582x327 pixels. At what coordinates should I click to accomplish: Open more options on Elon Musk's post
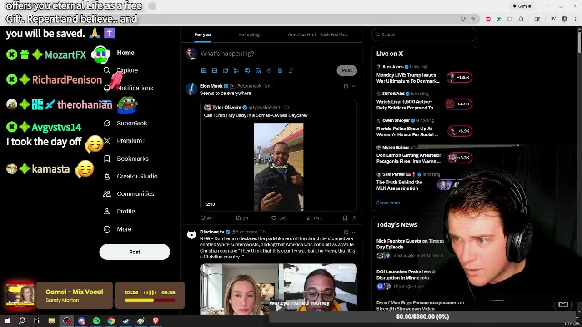354,86
